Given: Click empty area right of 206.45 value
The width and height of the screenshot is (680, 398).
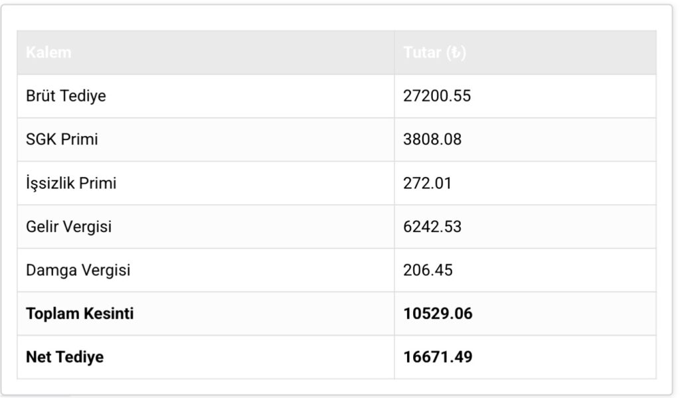Looking at the screenshot, I should coord(564,271).
